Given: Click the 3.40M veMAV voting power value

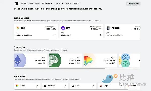Looking at the screenshot, I should click(96, 29).
